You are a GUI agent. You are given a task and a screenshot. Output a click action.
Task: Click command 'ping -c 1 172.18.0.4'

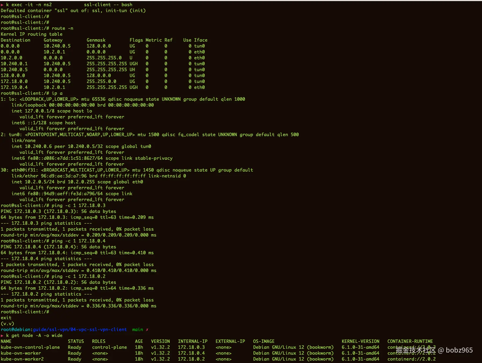point(79,241)
